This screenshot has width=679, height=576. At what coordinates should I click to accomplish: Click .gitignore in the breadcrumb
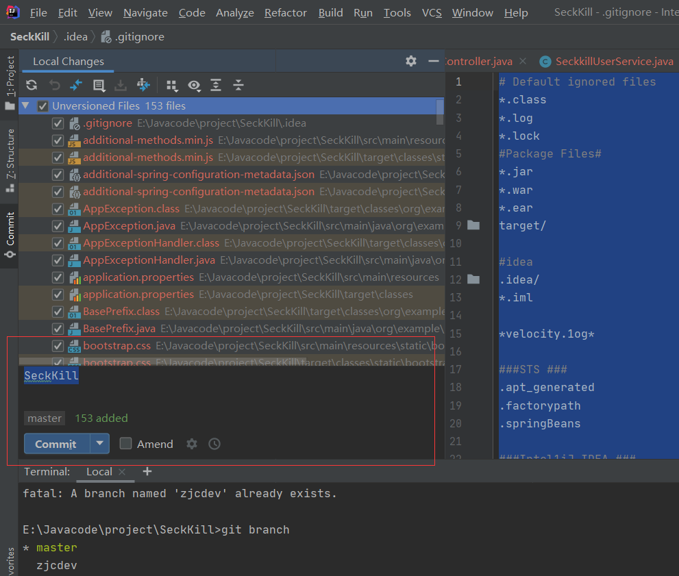pos(140,37)
